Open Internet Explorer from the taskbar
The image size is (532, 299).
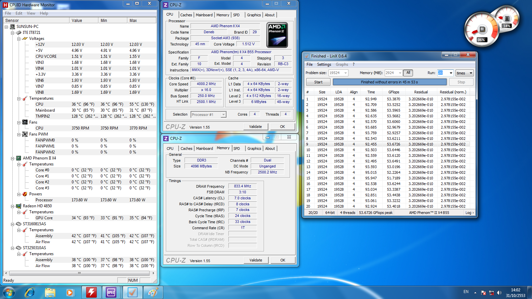[30, 292]
